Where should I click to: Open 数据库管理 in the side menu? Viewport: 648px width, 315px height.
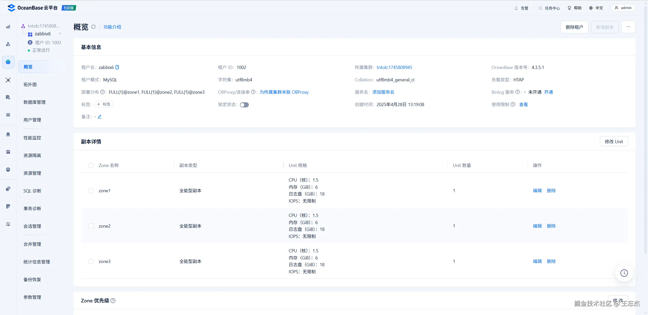pyautogui.click(x=34, y=102)
